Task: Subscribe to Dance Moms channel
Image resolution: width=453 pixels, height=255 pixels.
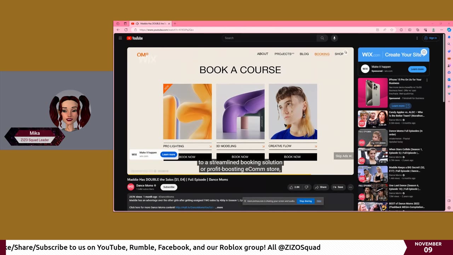Action: click(x=169, y=187)
